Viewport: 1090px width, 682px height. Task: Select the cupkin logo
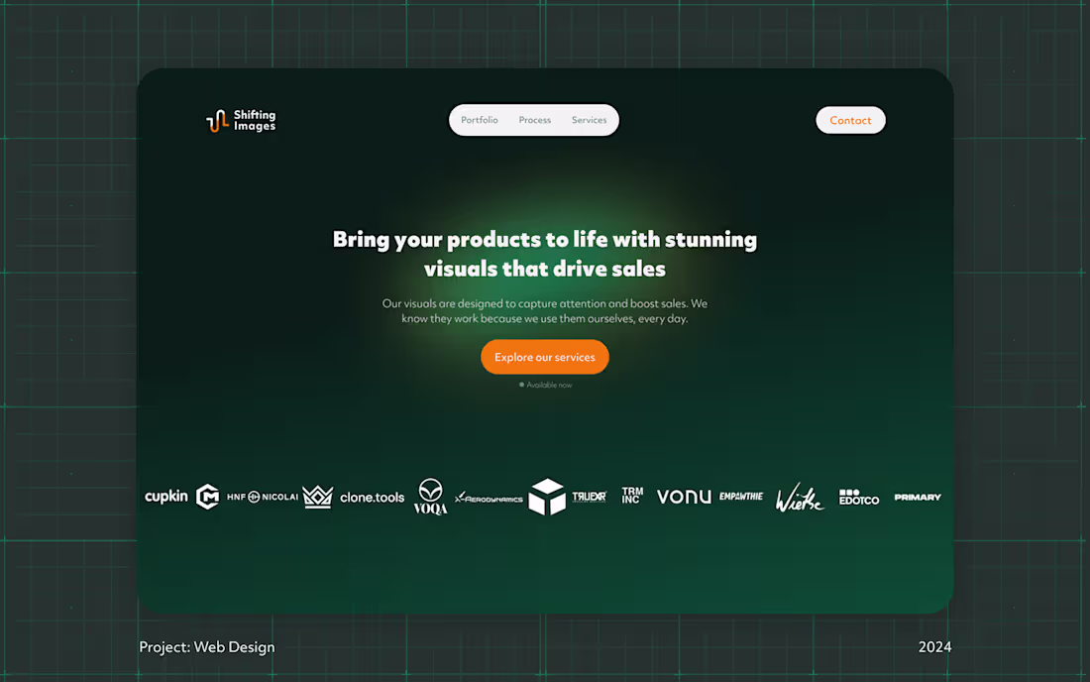[x=165, y=496]
